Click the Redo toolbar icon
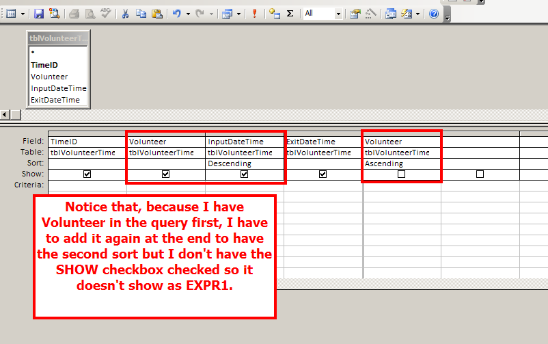Viewport: 548px width, 344px height. [x=200, y=14]
